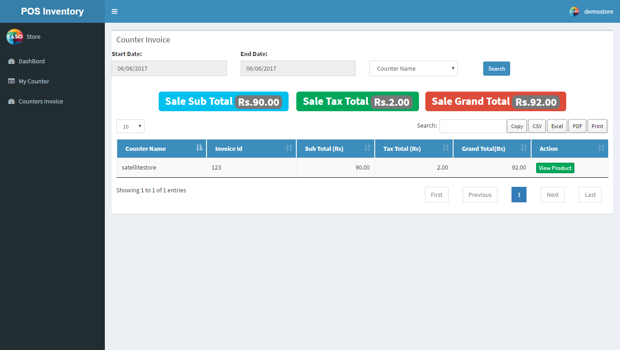This screenshot has width=620, height=350.
Task: Select page 1 in pagination
Action: [x=519, y=195]
